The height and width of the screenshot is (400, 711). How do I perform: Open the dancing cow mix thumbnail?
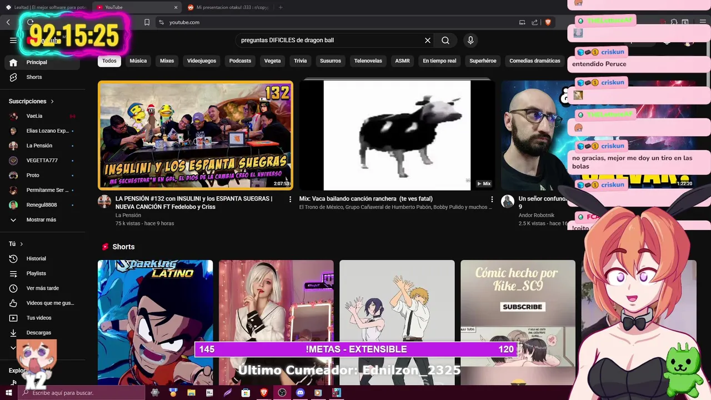pyautogui.click(x=397, y=136)
